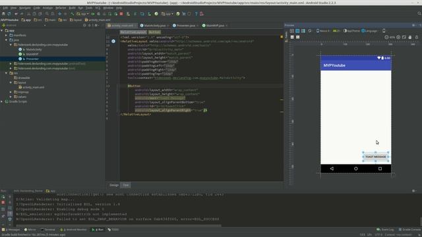Click the Pan hand icon in Preview
The height and width of the screenshot is (237, 422).
410,38
